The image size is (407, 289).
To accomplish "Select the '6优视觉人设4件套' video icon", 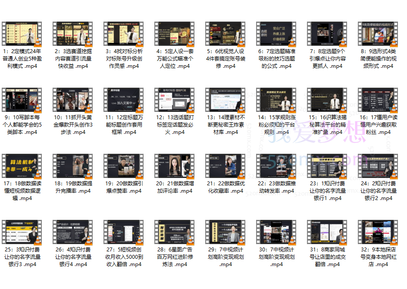I will tap(225, 34).
